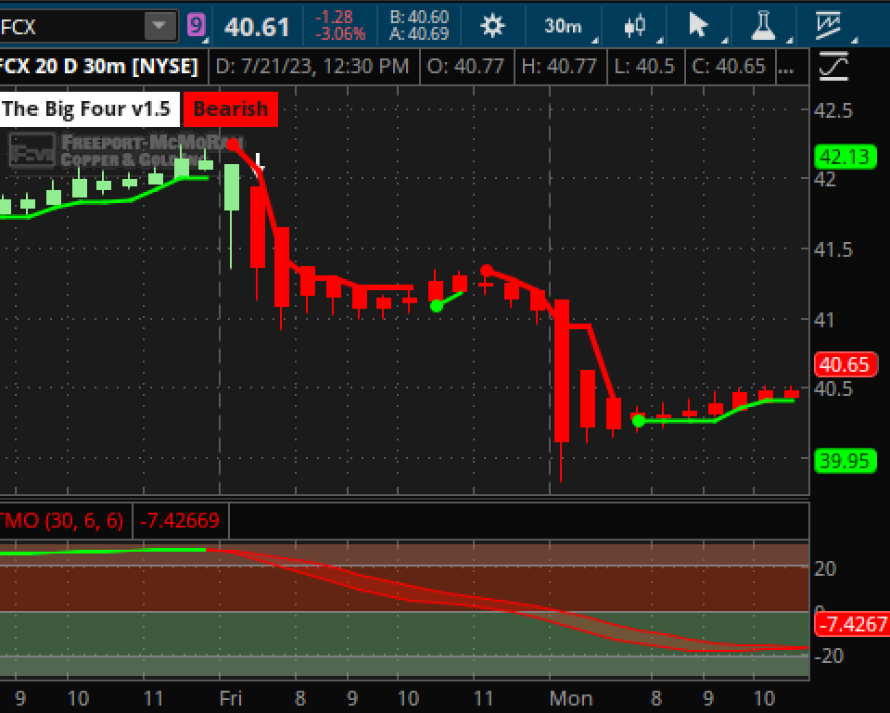Click the red 40.65 last price bubble

click(x=844, y=364)
